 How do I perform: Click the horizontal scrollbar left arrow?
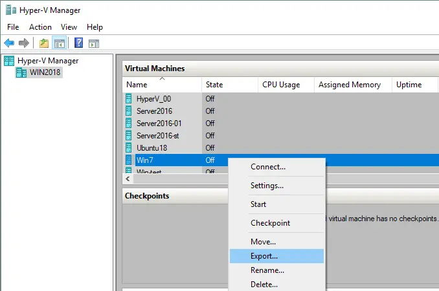(x=128, y=178)
